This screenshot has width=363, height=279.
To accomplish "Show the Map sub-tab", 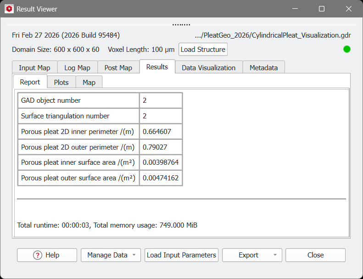I will (x=89, y=82).
